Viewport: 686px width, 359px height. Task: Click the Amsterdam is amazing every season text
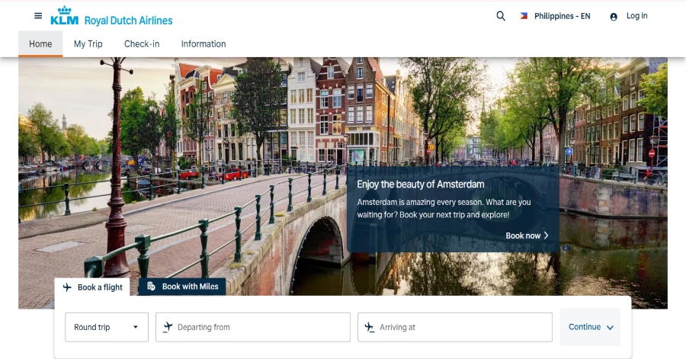[x=444, y=208]
